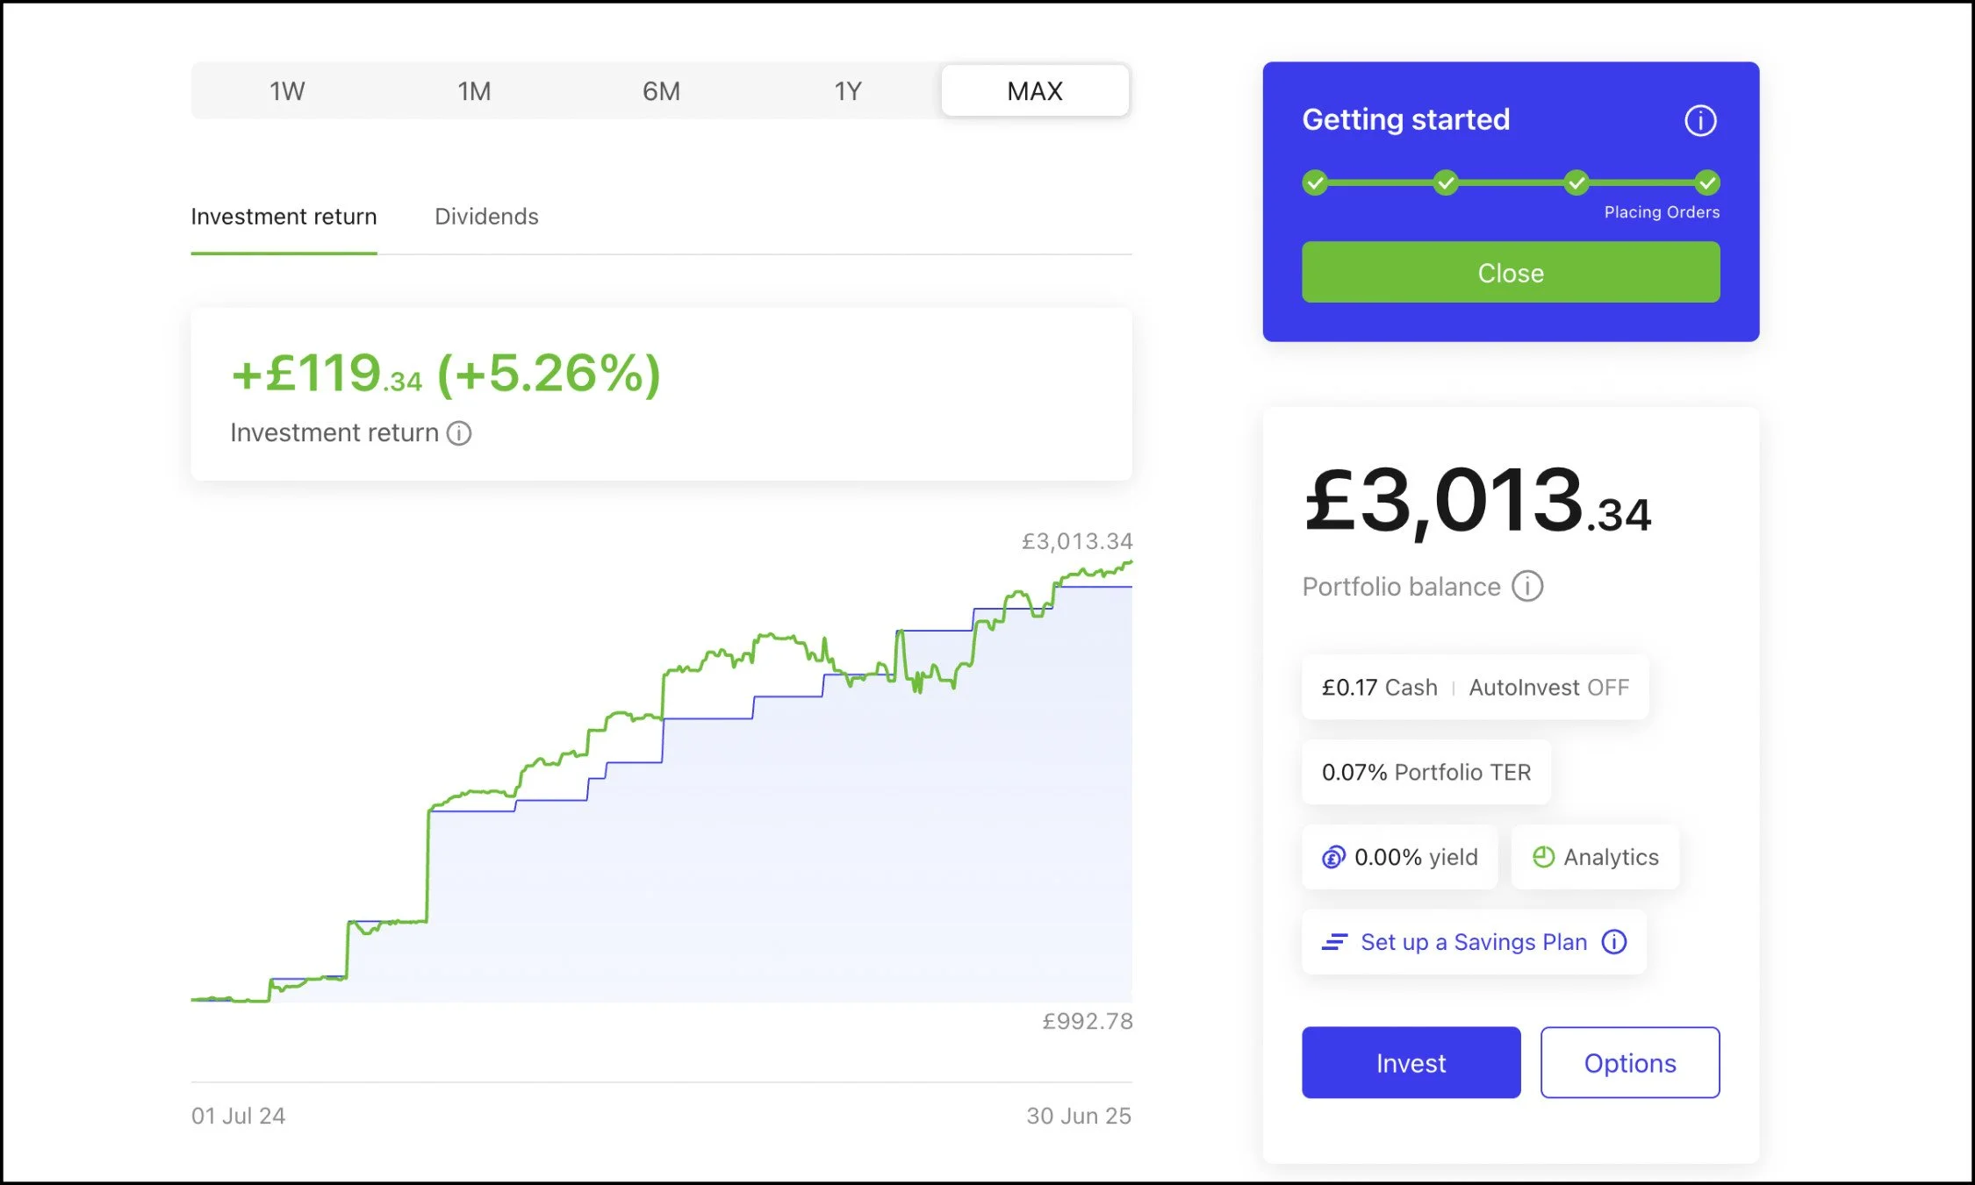Click the yield coin icon
1975x1185 pixels.
(1333, 857)
